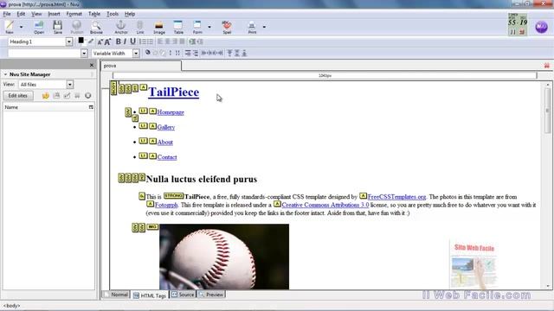Click the Contact link
The width and height of the screenshot is (554, 311).
pos(167,157)
